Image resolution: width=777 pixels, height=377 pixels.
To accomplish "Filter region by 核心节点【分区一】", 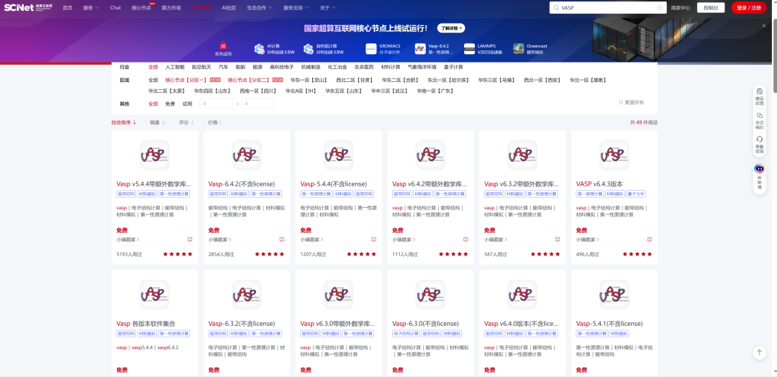I will [x=186, y=80].
